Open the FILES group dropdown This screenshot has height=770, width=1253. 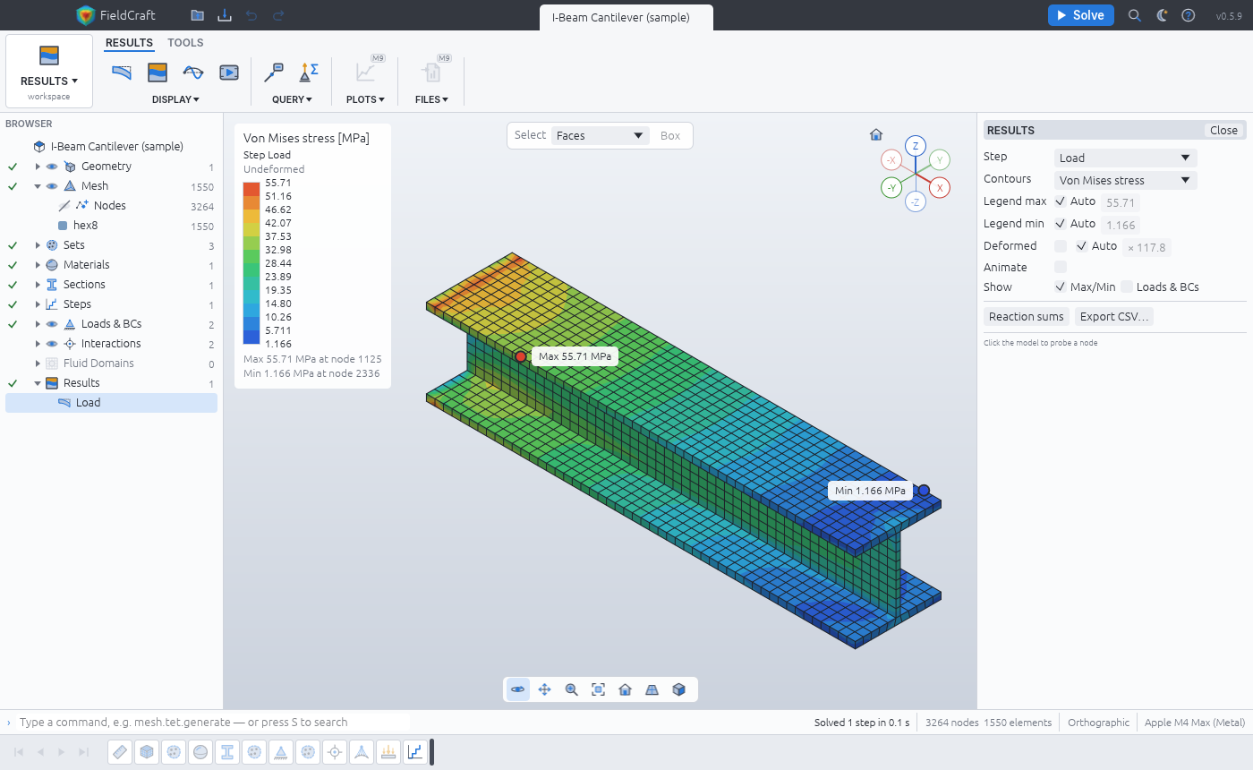click(x=431, y=99)
